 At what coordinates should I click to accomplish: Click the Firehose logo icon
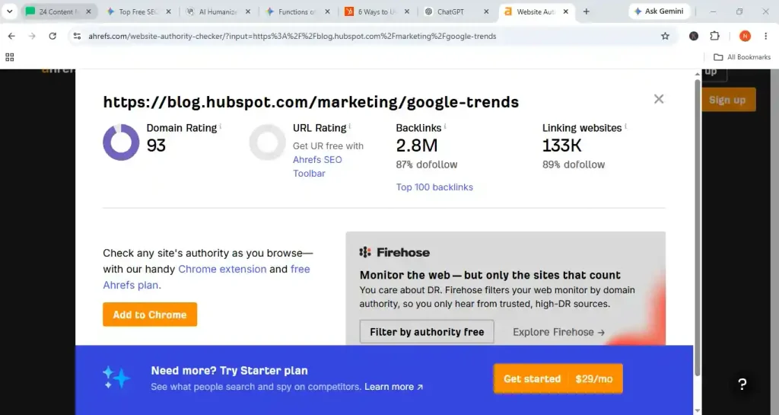[365, 253]
